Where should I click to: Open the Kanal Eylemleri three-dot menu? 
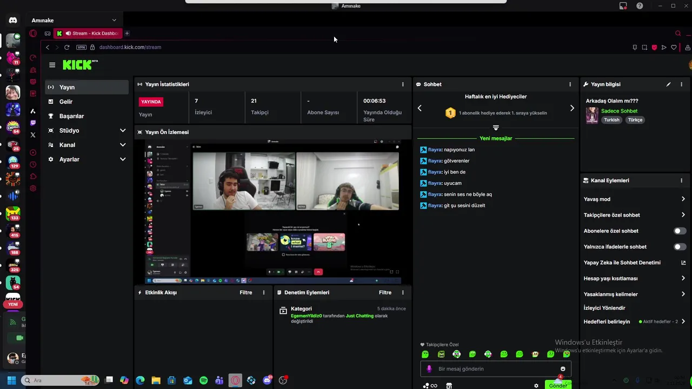tap(681, 180)
